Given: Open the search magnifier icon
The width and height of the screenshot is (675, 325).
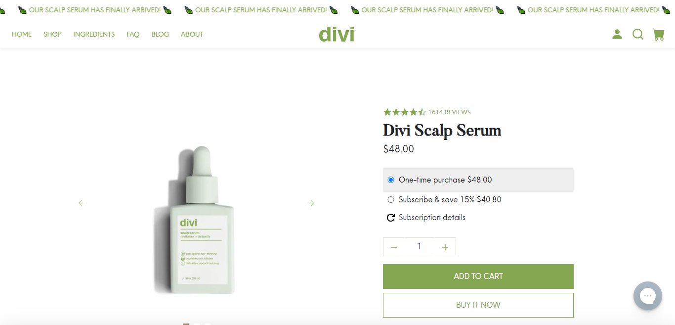Looking at the screenshot, I should (x=638, y=34).
